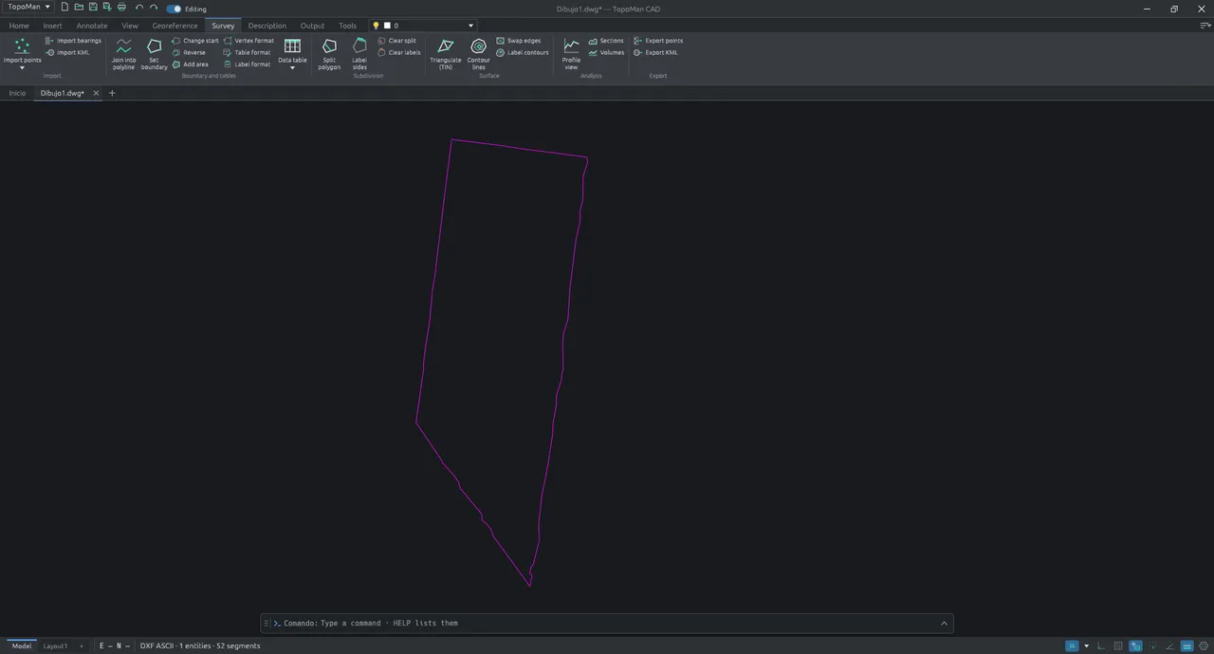Switch to the Annotate ribbon tab
The width and height of the screenshot is (1214, 654).
pos(92,26)
